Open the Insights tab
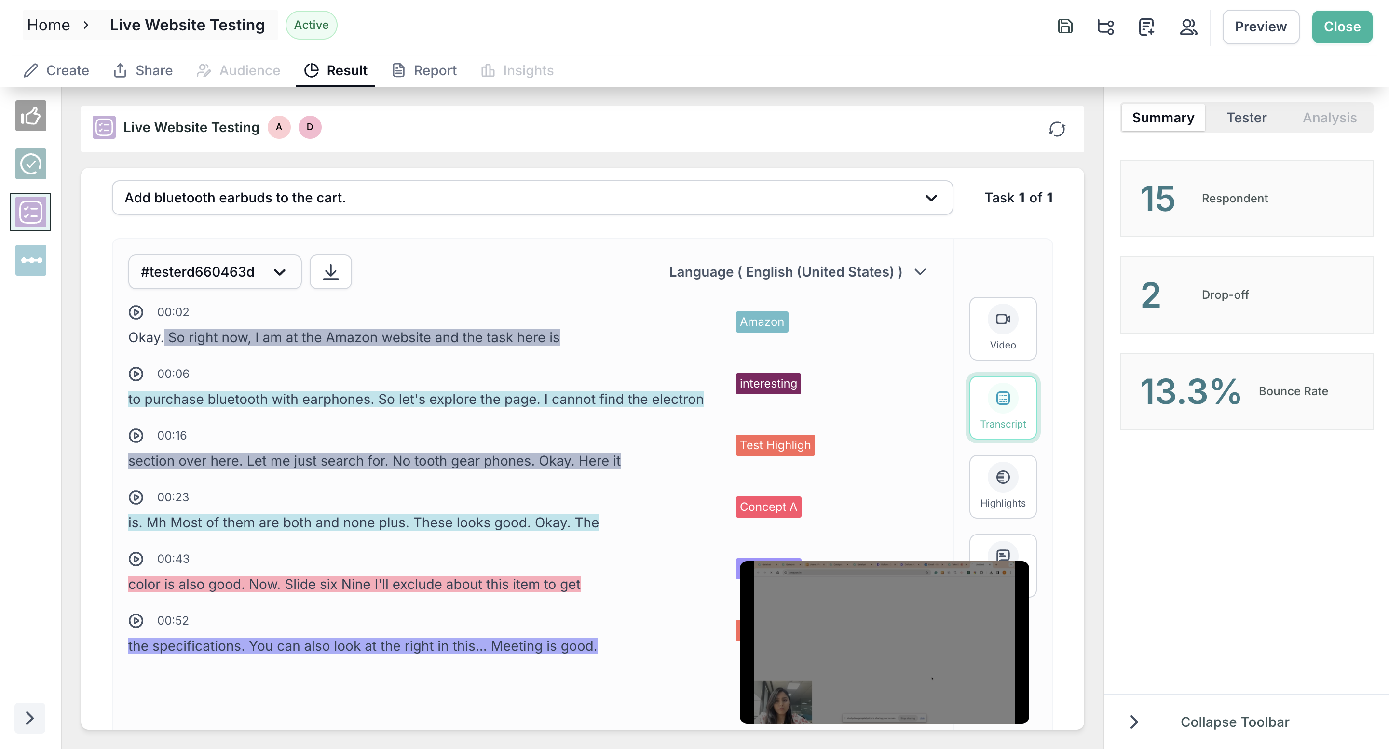This screenshot has height=749, width=1389. [517, 70]
